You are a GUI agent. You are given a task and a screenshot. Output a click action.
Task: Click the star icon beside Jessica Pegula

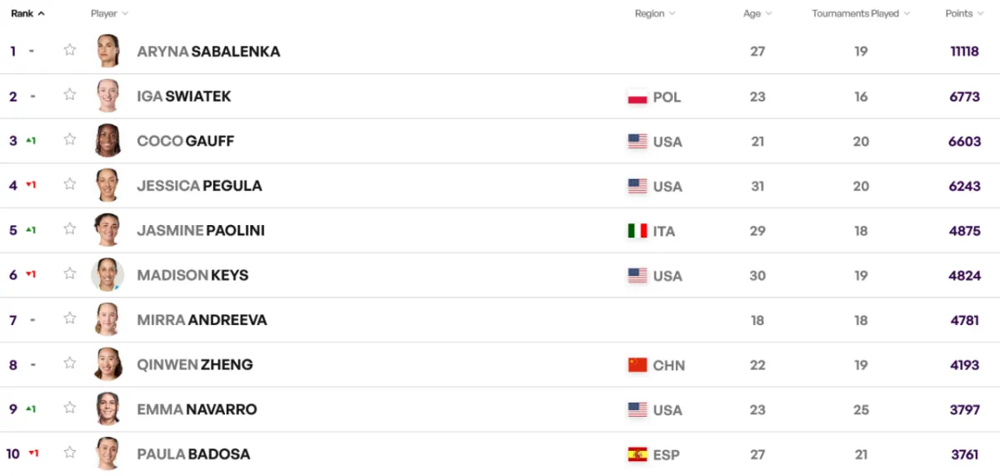70,184
